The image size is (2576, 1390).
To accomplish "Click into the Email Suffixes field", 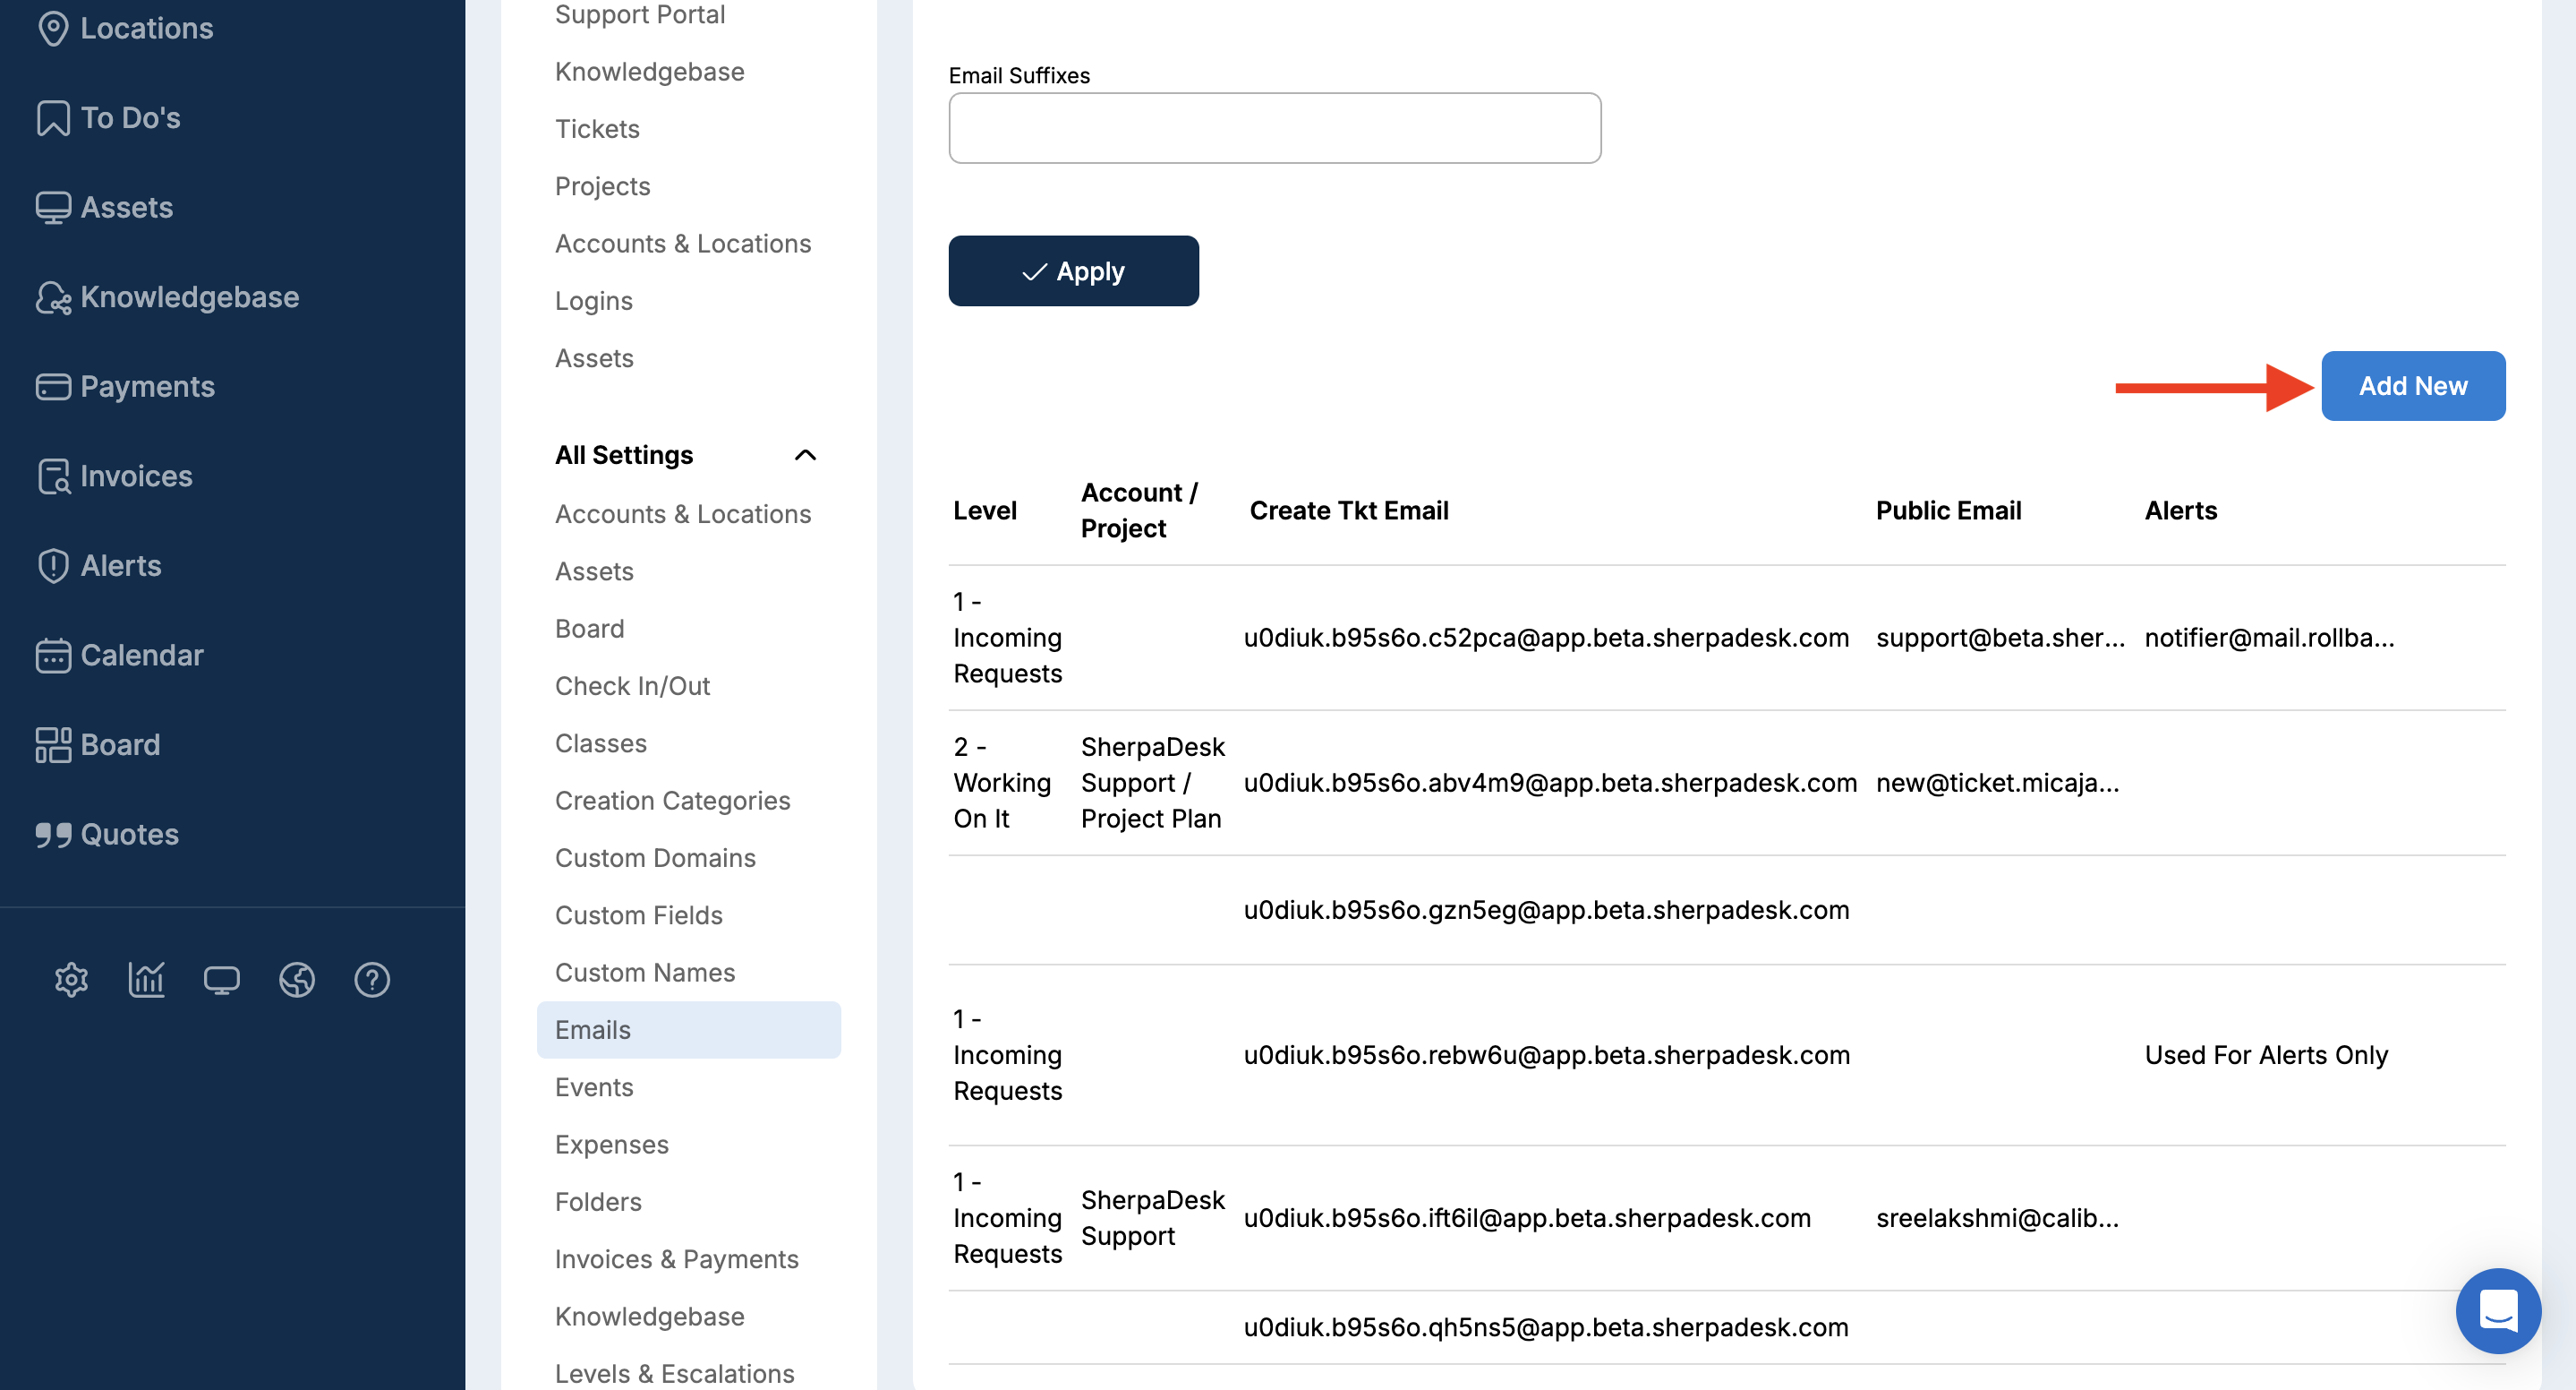I will click(x=1274, y=128).
